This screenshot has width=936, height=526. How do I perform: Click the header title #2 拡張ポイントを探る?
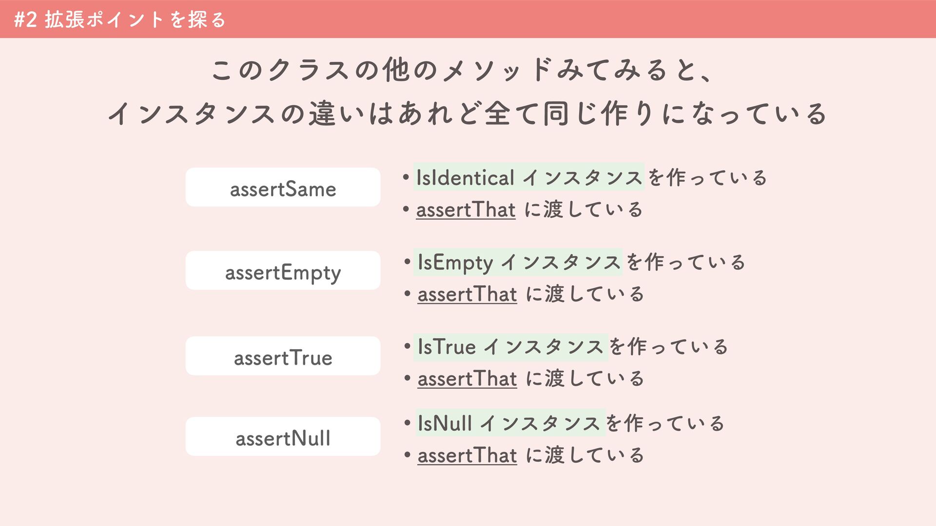click(x=120, y=19)
